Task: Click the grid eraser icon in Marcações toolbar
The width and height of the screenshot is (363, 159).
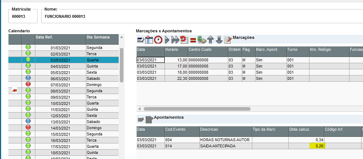Action: [141, 40]
